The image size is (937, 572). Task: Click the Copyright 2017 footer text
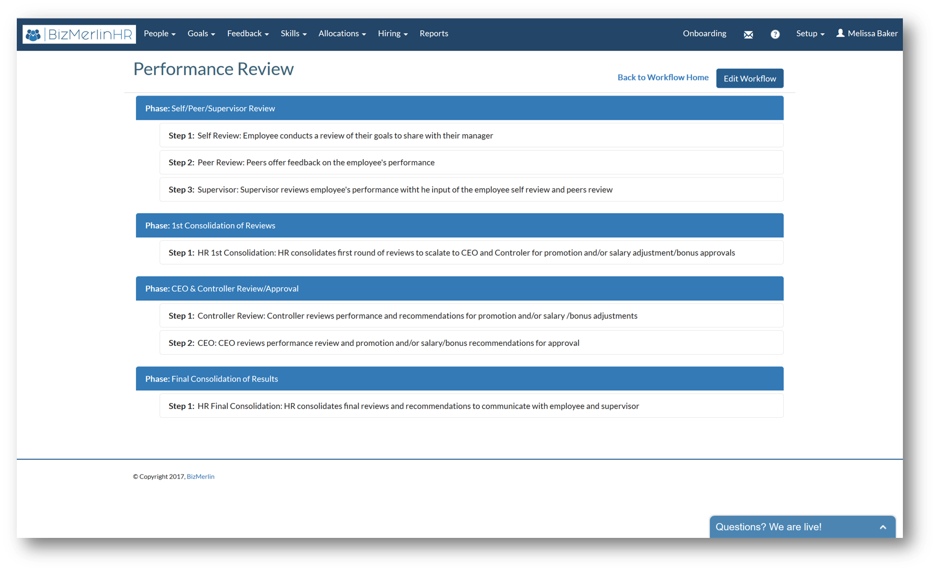159,476
